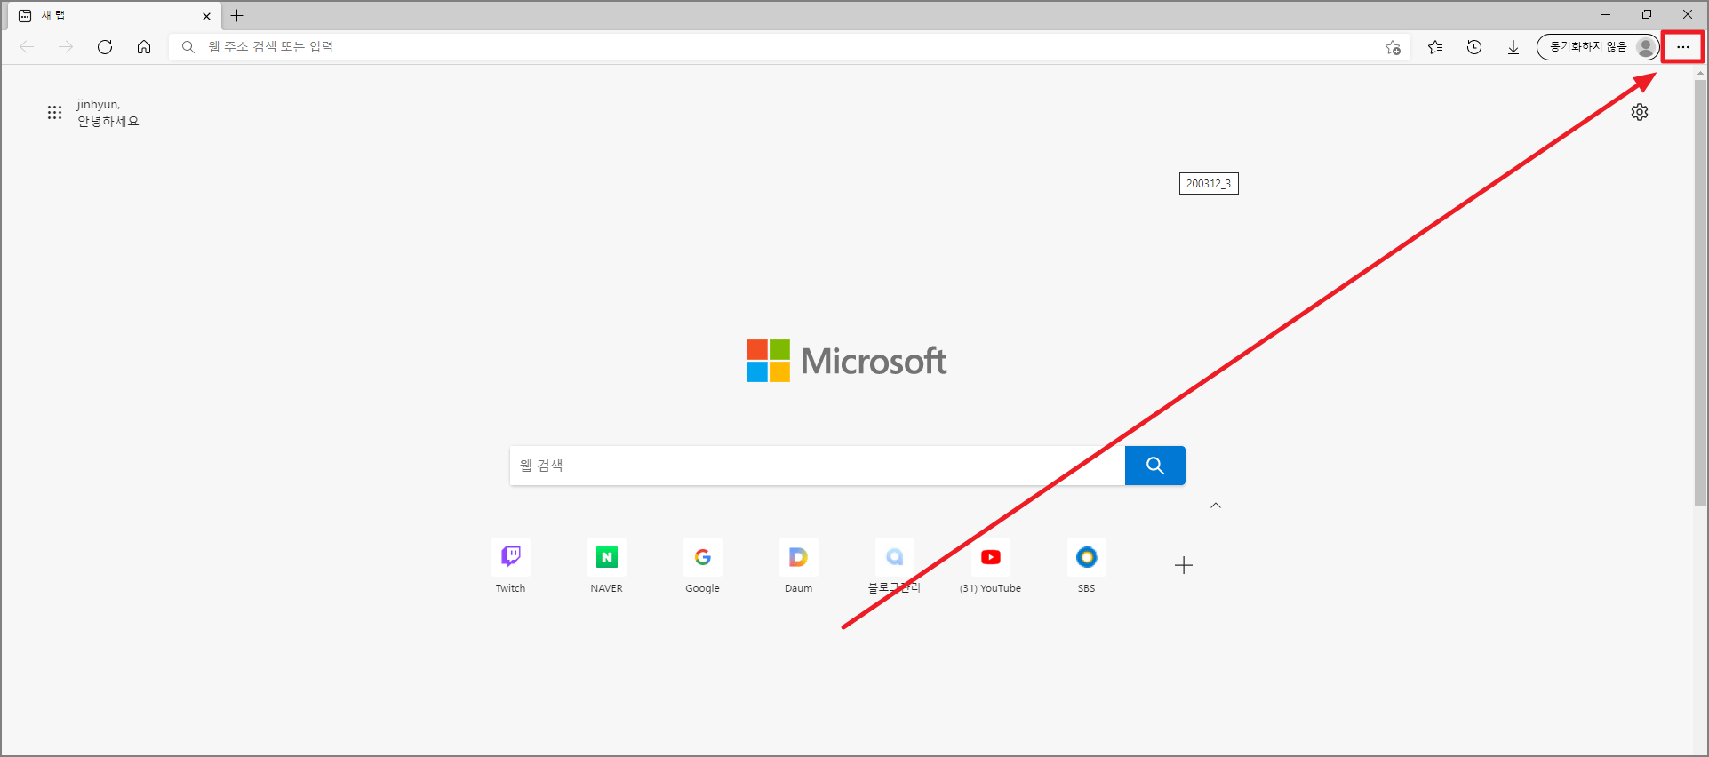The height and width of the screenshot is (757, 1709).
Task: Restore down the browser window
Action: pyautogui.click(x=1647, y=15)
